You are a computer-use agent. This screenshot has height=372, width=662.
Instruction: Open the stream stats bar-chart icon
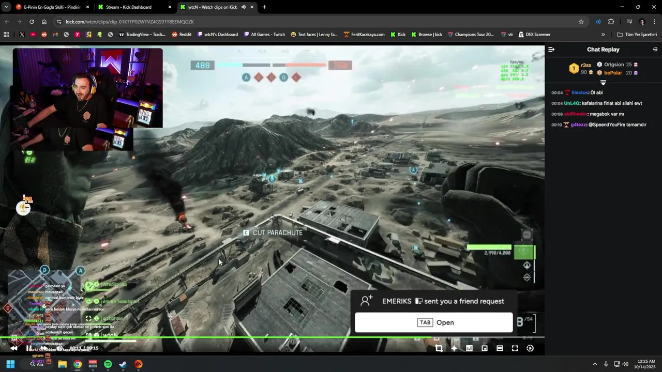click(x=469, y=348)
